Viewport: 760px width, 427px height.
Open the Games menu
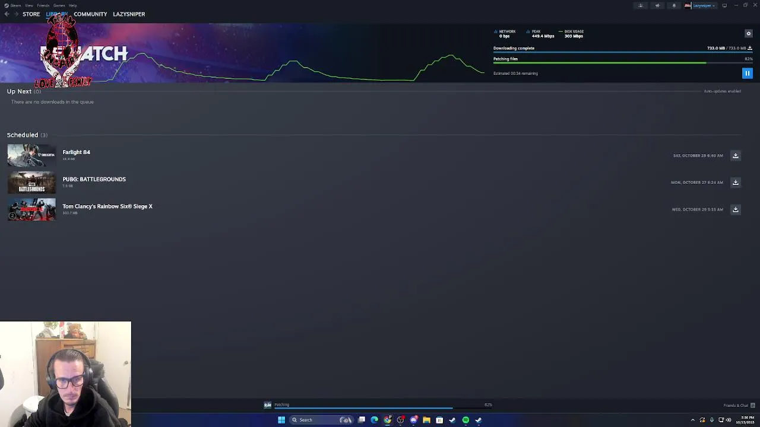[59, 5]
